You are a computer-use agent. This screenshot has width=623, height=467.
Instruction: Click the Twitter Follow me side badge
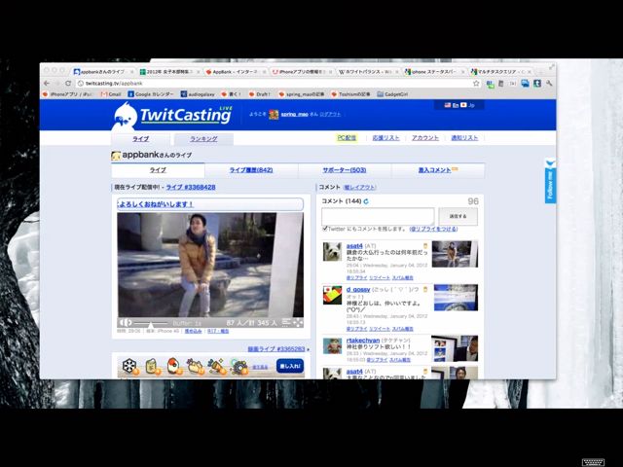coord(550,181)
